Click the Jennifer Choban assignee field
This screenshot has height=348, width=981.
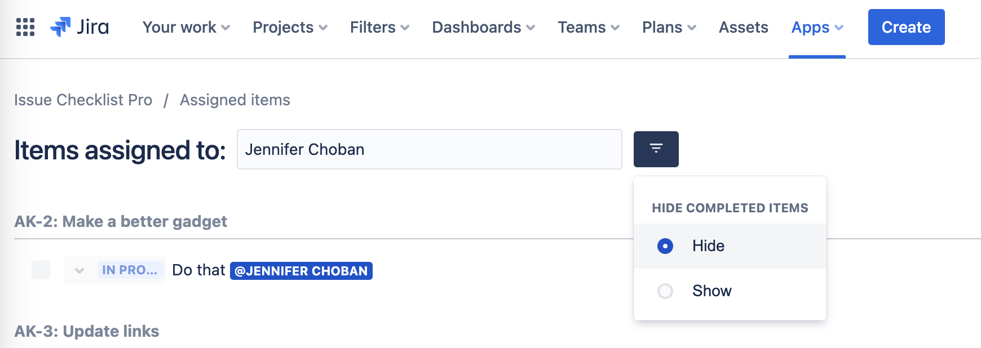429,149
